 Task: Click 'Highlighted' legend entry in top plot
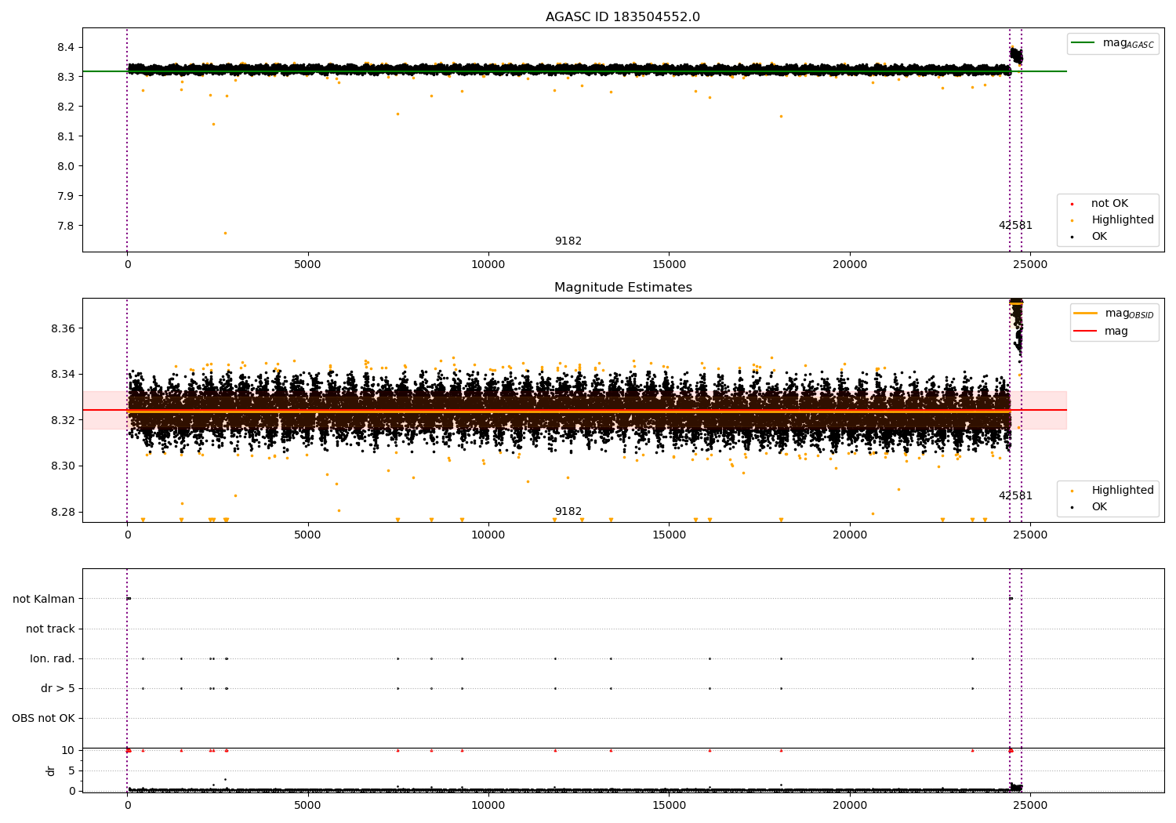1122,220
